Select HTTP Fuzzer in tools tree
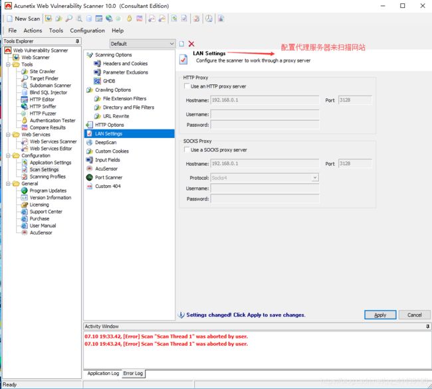 43,114
